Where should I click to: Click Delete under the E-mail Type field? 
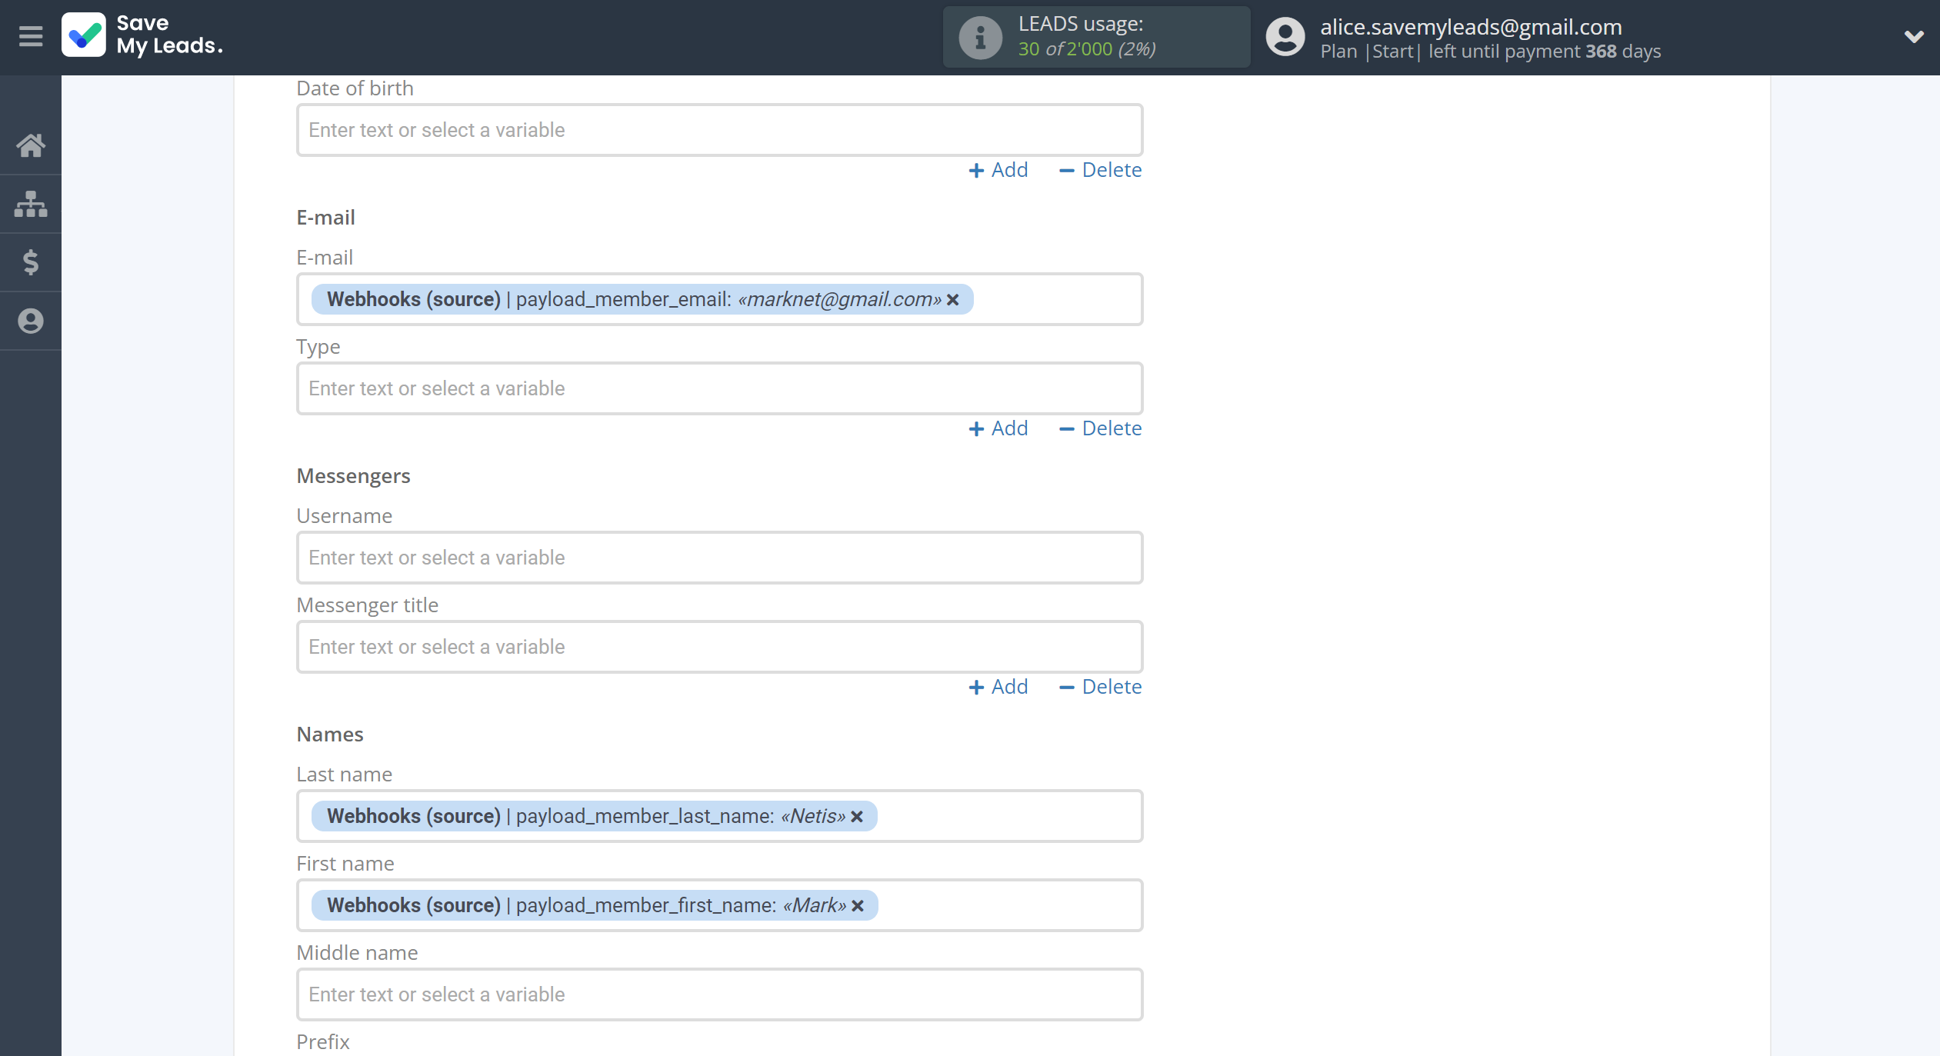pos(1100,428)
